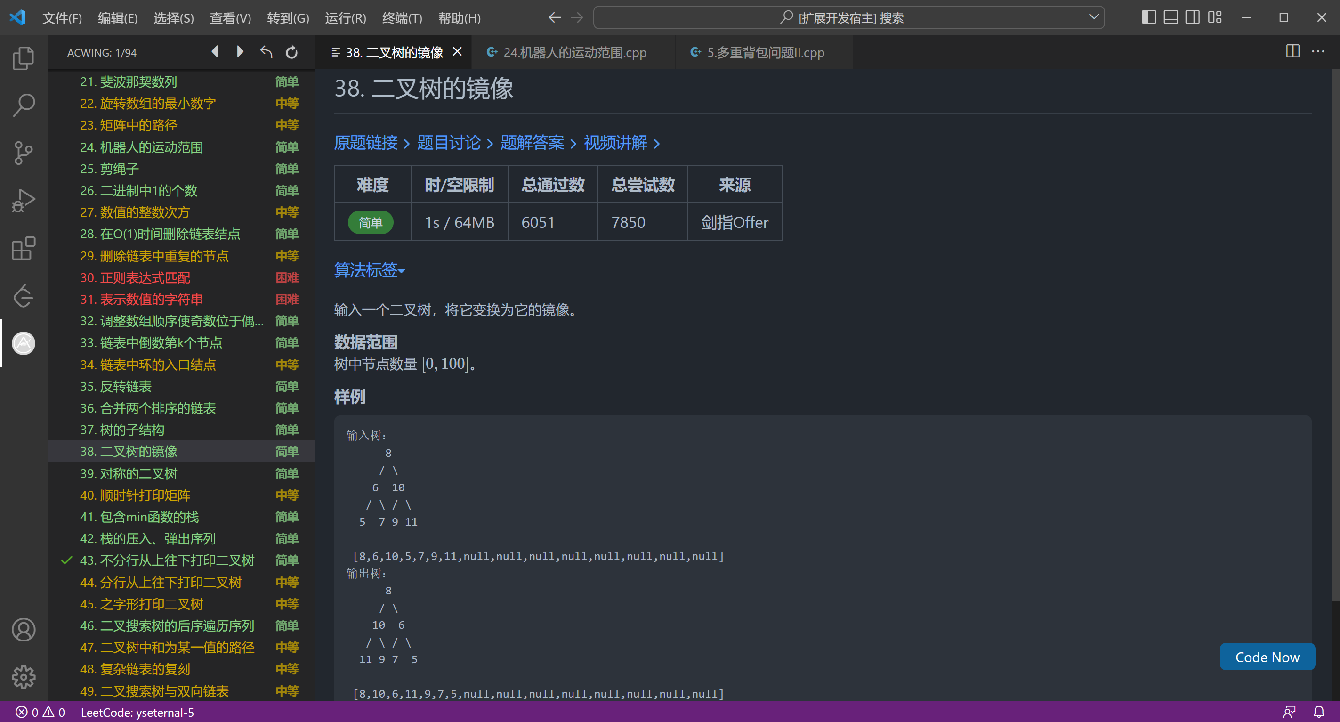Open the Extensions view
The image size is (1340, 722).
point(24,248)
